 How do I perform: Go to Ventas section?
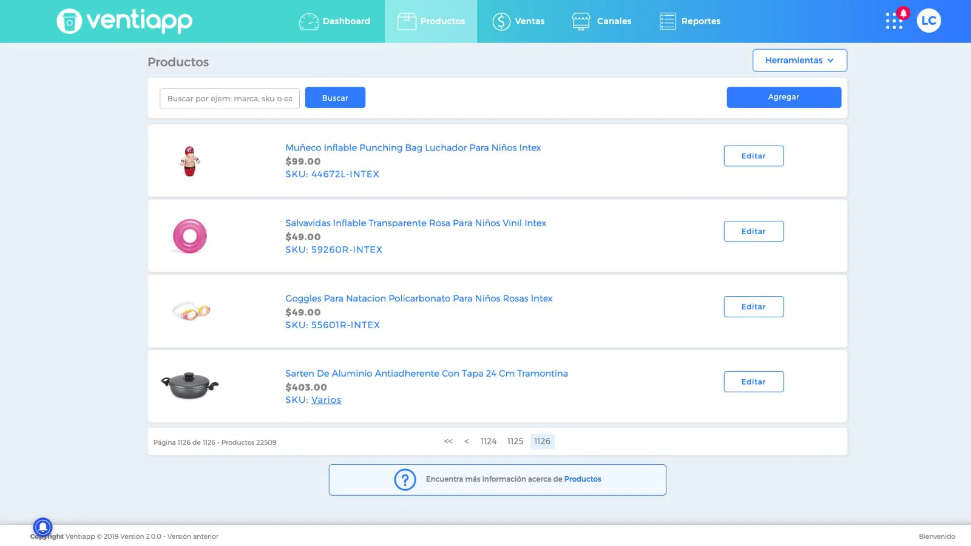[x=518, y=21]
